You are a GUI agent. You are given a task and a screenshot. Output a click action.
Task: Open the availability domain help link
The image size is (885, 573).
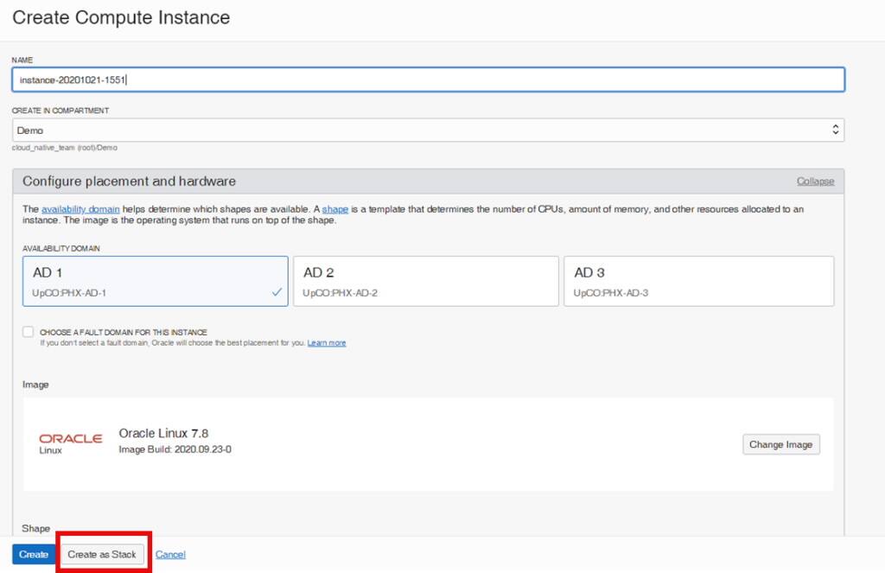[80, 208]
